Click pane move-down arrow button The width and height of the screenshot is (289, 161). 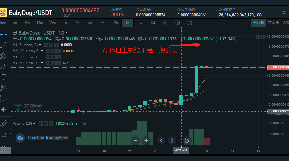pos(257,37)
